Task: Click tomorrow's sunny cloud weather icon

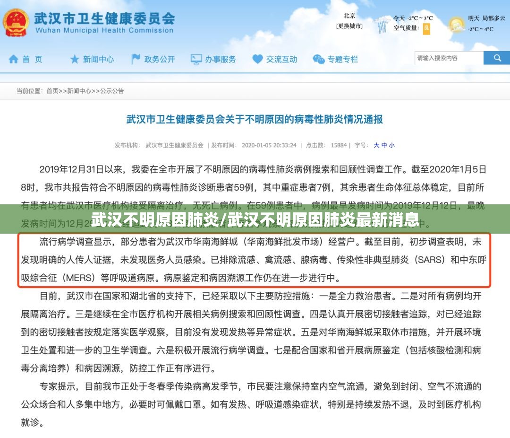Action: coord(456,25)
